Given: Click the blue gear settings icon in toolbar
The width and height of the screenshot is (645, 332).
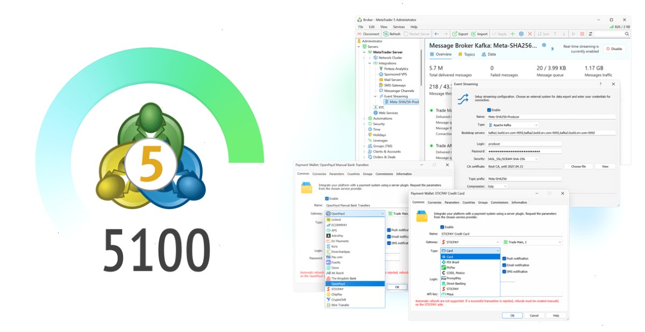Looking at the screenshot, I should [x=521, y=34].
